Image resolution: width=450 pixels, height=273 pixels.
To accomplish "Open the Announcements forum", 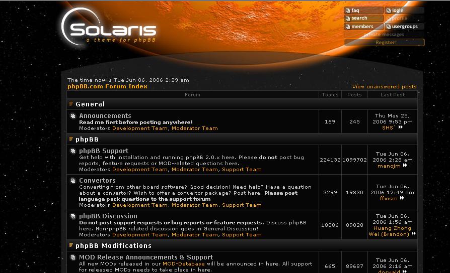I will 105,115.
